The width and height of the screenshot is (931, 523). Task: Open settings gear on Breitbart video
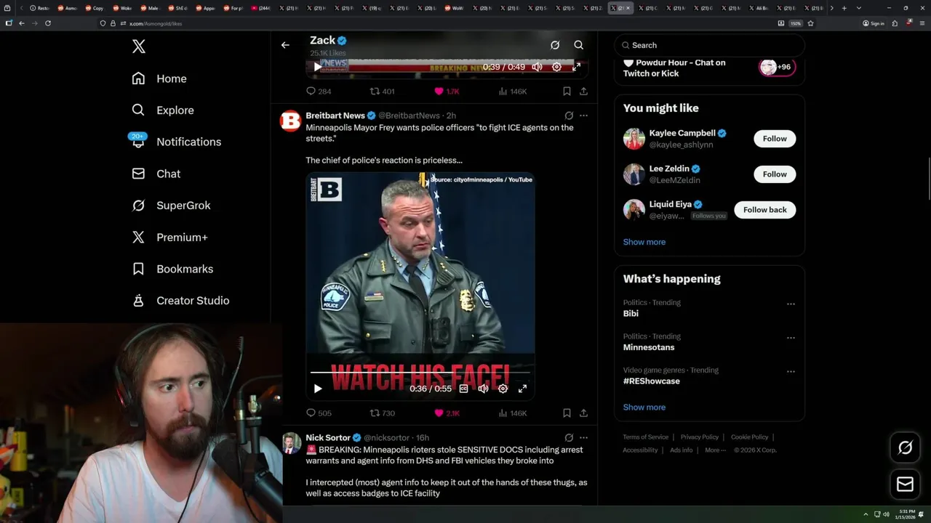[x=503, y=389]
